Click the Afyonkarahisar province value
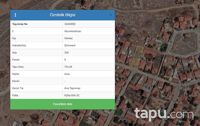 (x=73, y=31)
